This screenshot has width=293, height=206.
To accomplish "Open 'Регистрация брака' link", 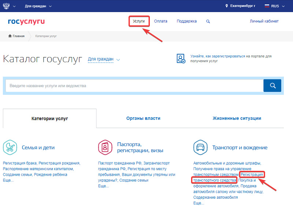I will click(20, 163).
